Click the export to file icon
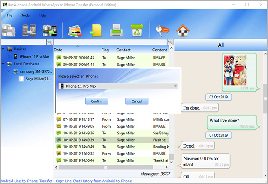Image resolution: width=268 pixels, height=184 pixels. (x=96, y=30)
